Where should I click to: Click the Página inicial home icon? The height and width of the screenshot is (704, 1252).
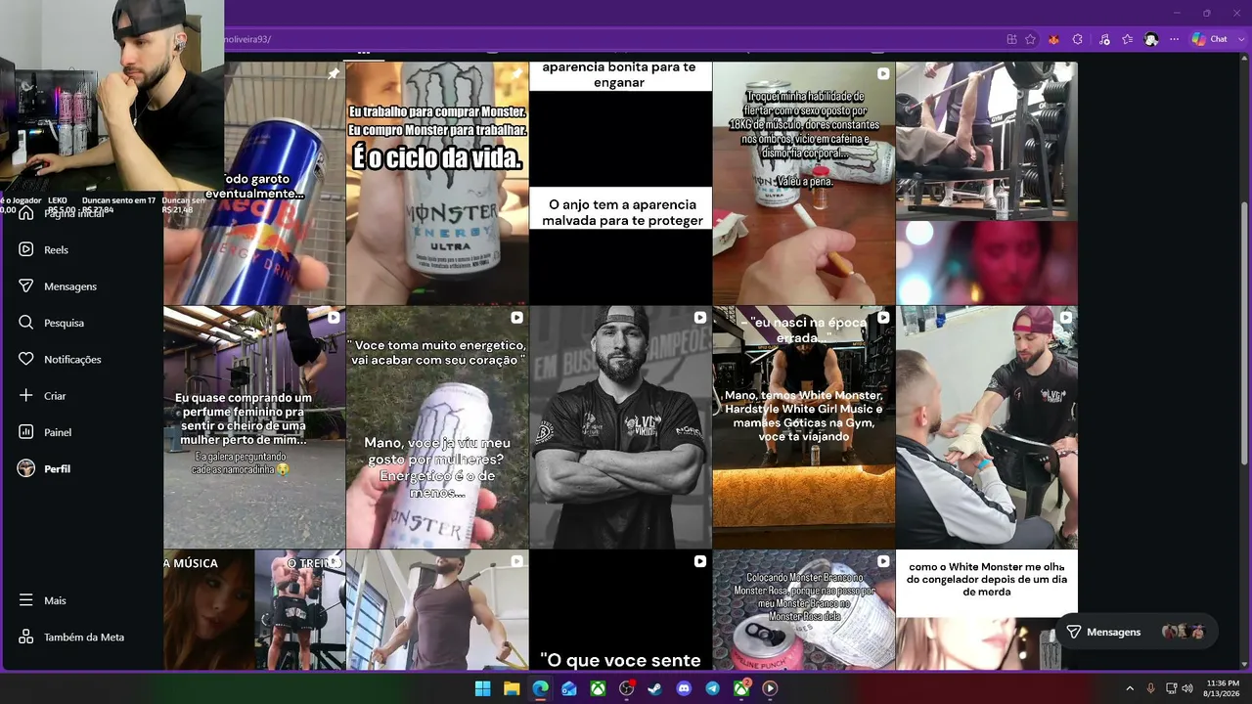[x=26, y=213]
